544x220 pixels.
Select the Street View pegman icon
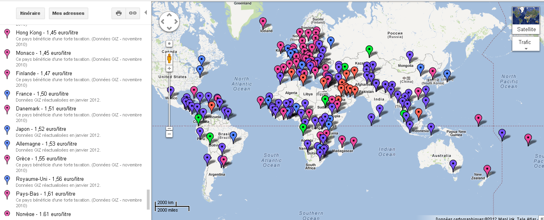click(x=169, y=59)
